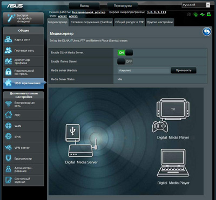Click the Выход logout button
Viewport: 216px width, 200px height.
84,6
